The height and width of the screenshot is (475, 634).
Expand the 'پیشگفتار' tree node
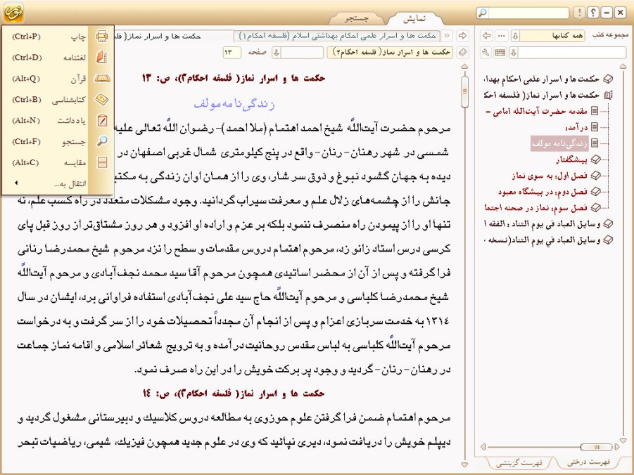click(595, 160)
